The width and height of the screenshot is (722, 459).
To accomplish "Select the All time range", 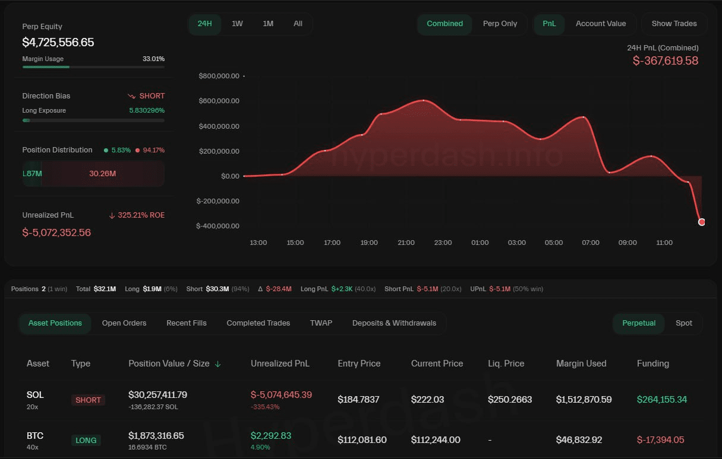I will click(298, 24).
